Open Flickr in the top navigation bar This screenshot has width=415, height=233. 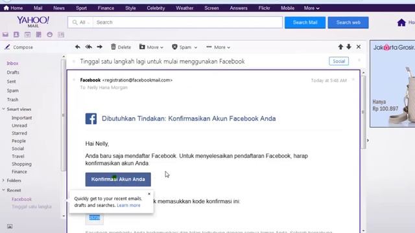tap(264, 8)
